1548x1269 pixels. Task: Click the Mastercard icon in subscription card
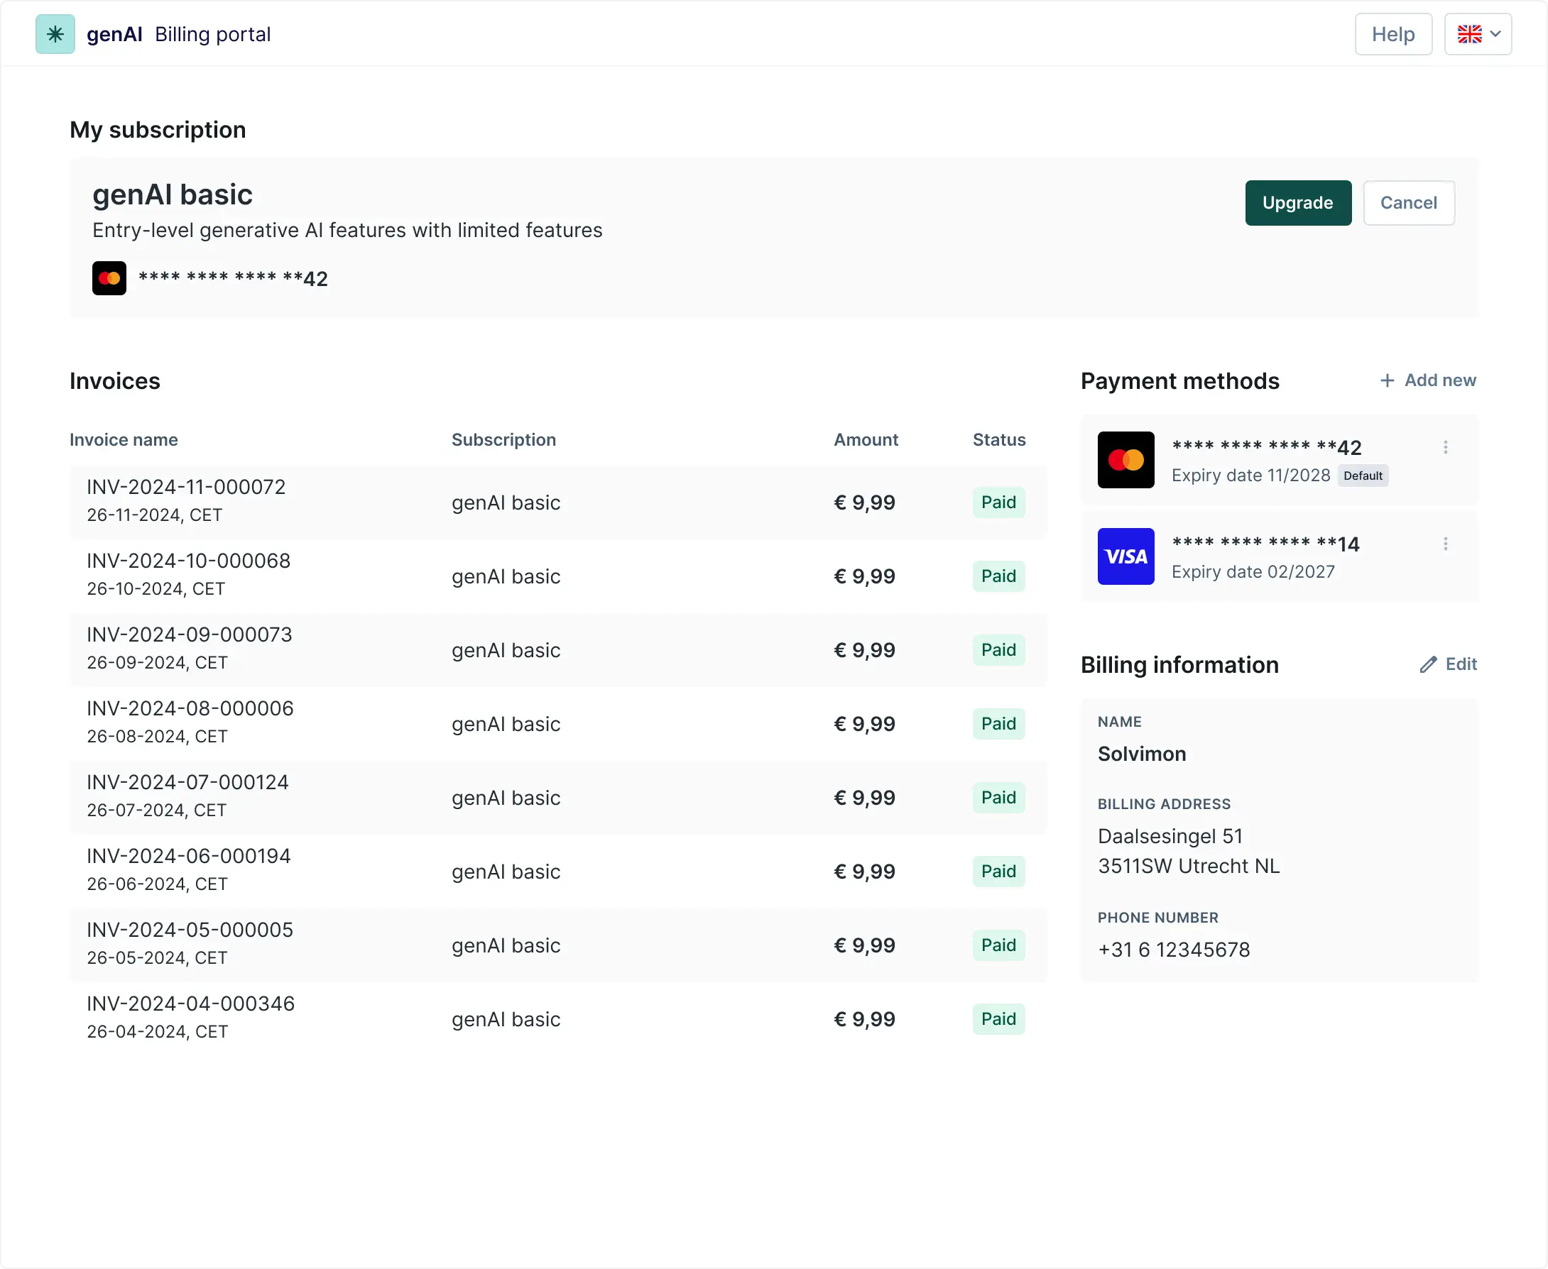(109, 278)
